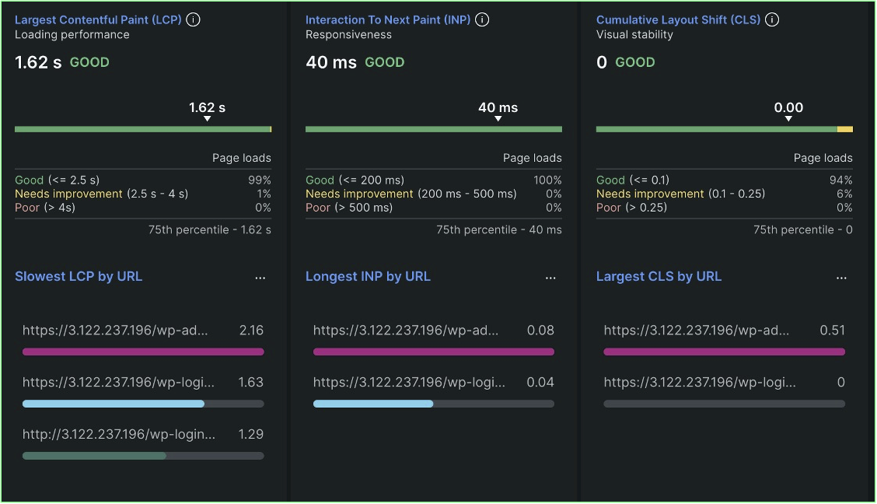Image resolution: width=877 pixels, height=504 pixels.
Task: Click the GOOD badge next to 40 ms
Action: (x=384, y=62)
